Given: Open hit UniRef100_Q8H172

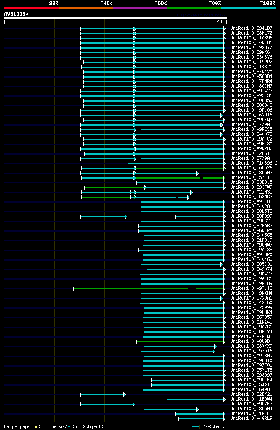Looking at the screenshot, I should coord(251,33).
